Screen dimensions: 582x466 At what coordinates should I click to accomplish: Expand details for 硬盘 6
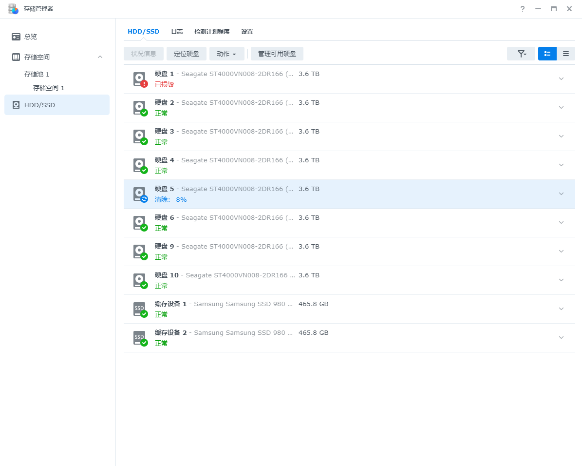click(x=561, y=223)
